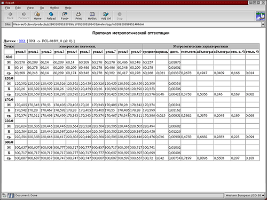This screenshot has width=267, height=200.
Task: Open the File menu
Action: pos(7,8)
